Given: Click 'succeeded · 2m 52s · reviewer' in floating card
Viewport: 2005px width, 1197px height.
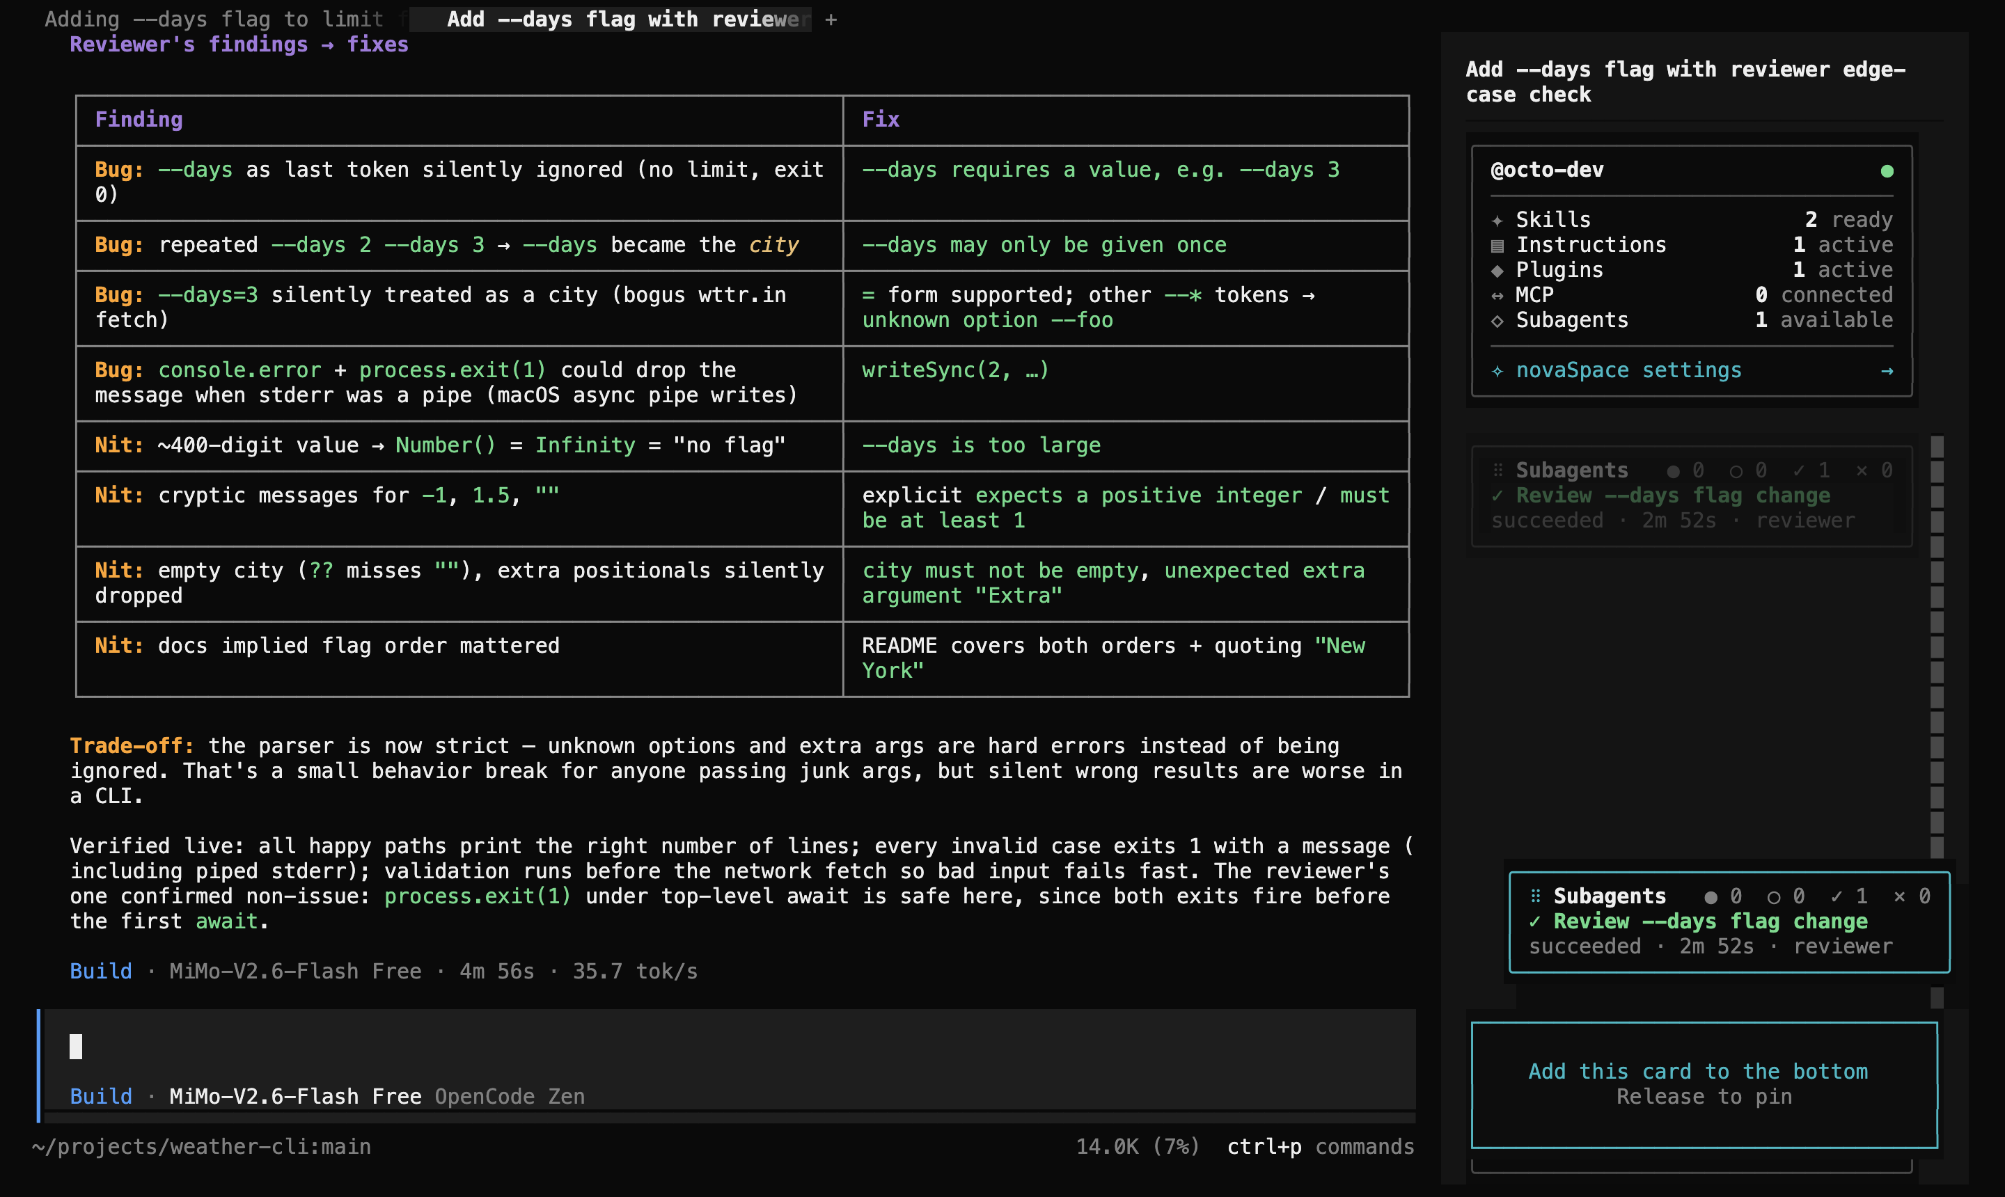Looking at the screenshot, I should [x=1711, y=946].
